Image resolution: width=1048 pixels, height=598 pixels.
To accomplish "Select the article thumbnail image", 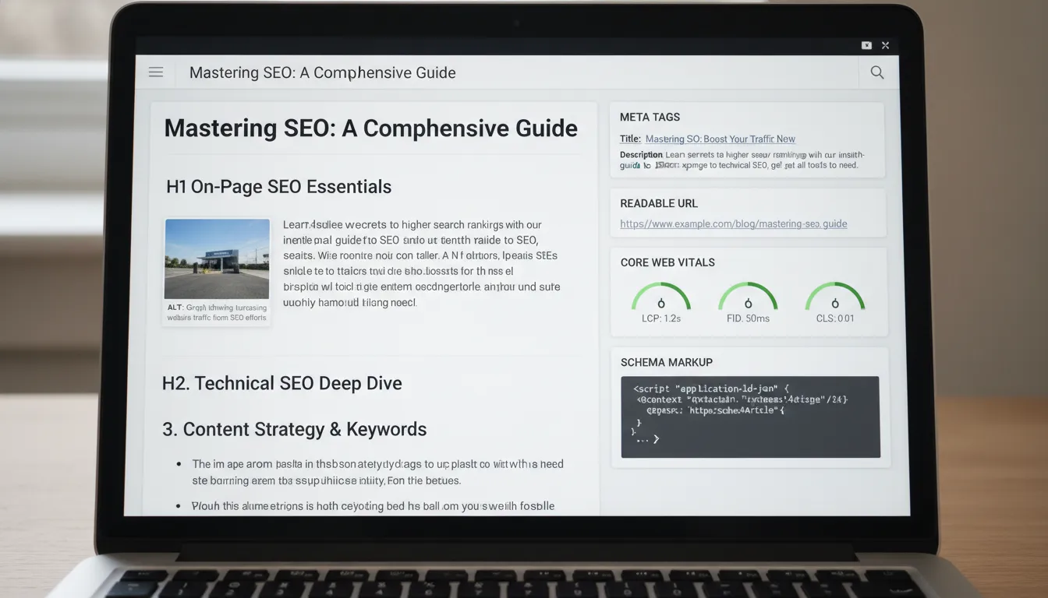I will (x=217, y=259).
